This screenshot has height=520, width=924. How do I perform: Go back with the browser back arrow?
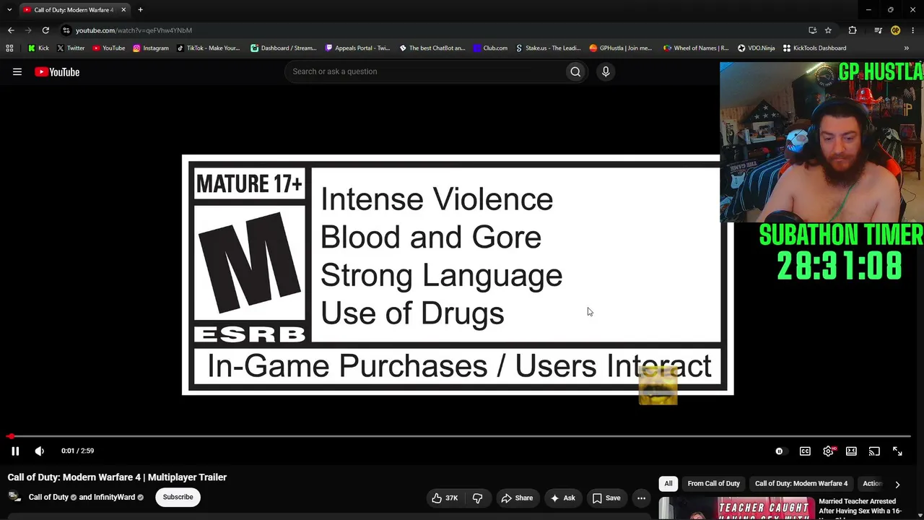(11, 30)
